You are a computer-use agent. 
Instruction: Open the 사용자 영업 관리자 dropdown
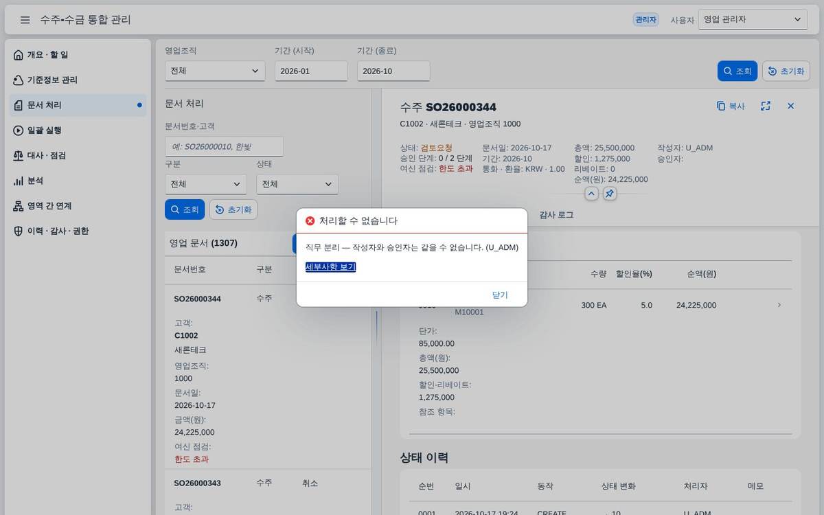753,20
